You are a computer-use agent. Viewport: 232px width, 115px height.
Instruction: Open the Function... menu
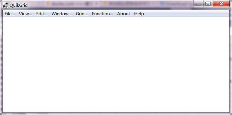103,14
